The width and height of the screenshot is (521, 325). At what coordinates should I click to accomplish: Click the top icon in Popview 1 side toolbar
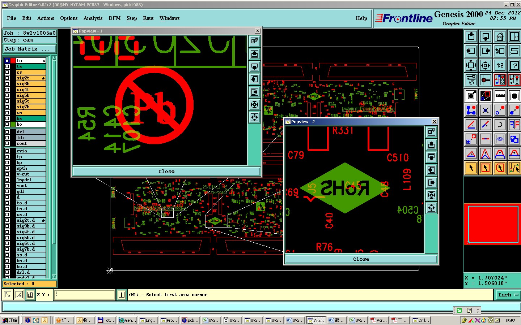255,42
